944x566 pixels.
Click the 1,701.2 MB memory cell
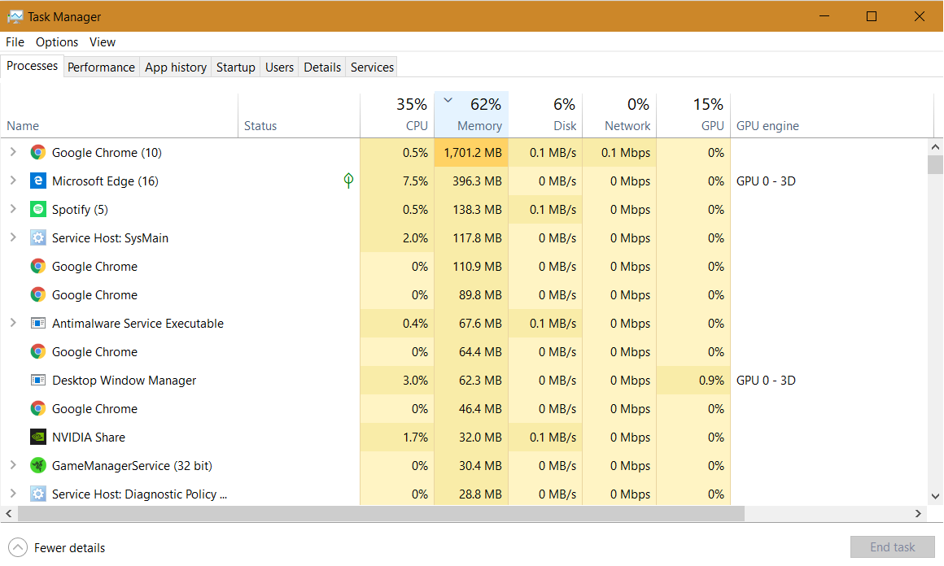tap(471, 152)
